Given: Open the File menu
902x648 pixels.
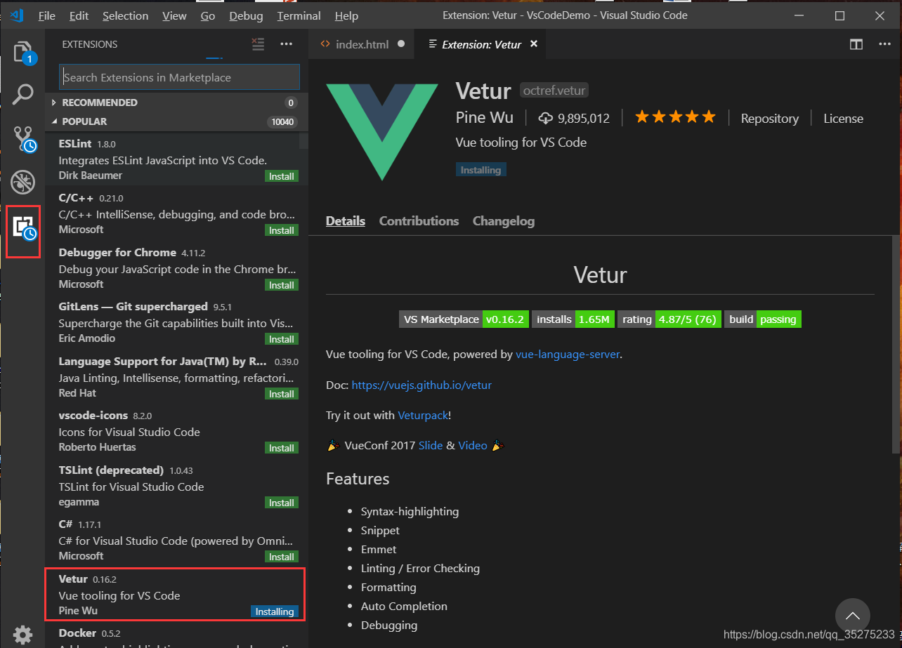Looking at the screenshot, I should point(46,15).
